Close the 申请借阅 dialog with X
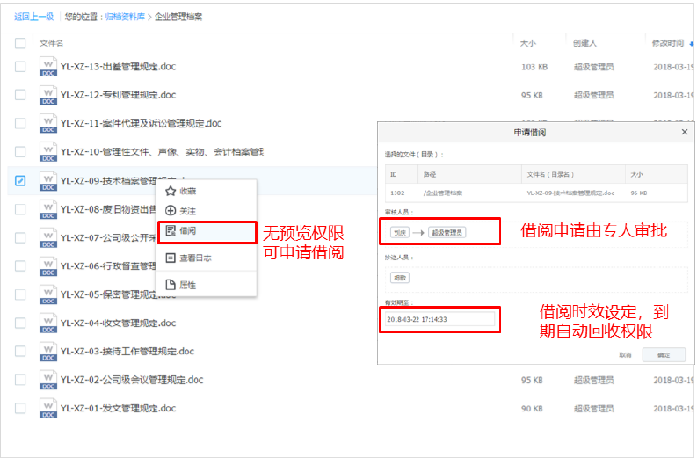This screenshot has width=697, height=458. tap(685, 132)
